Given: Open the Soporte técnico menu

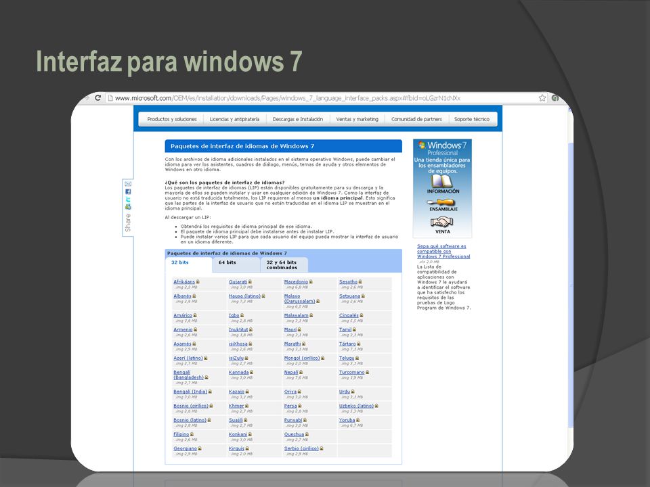Looking at the screenshot, I should click(x=472, y=119).
